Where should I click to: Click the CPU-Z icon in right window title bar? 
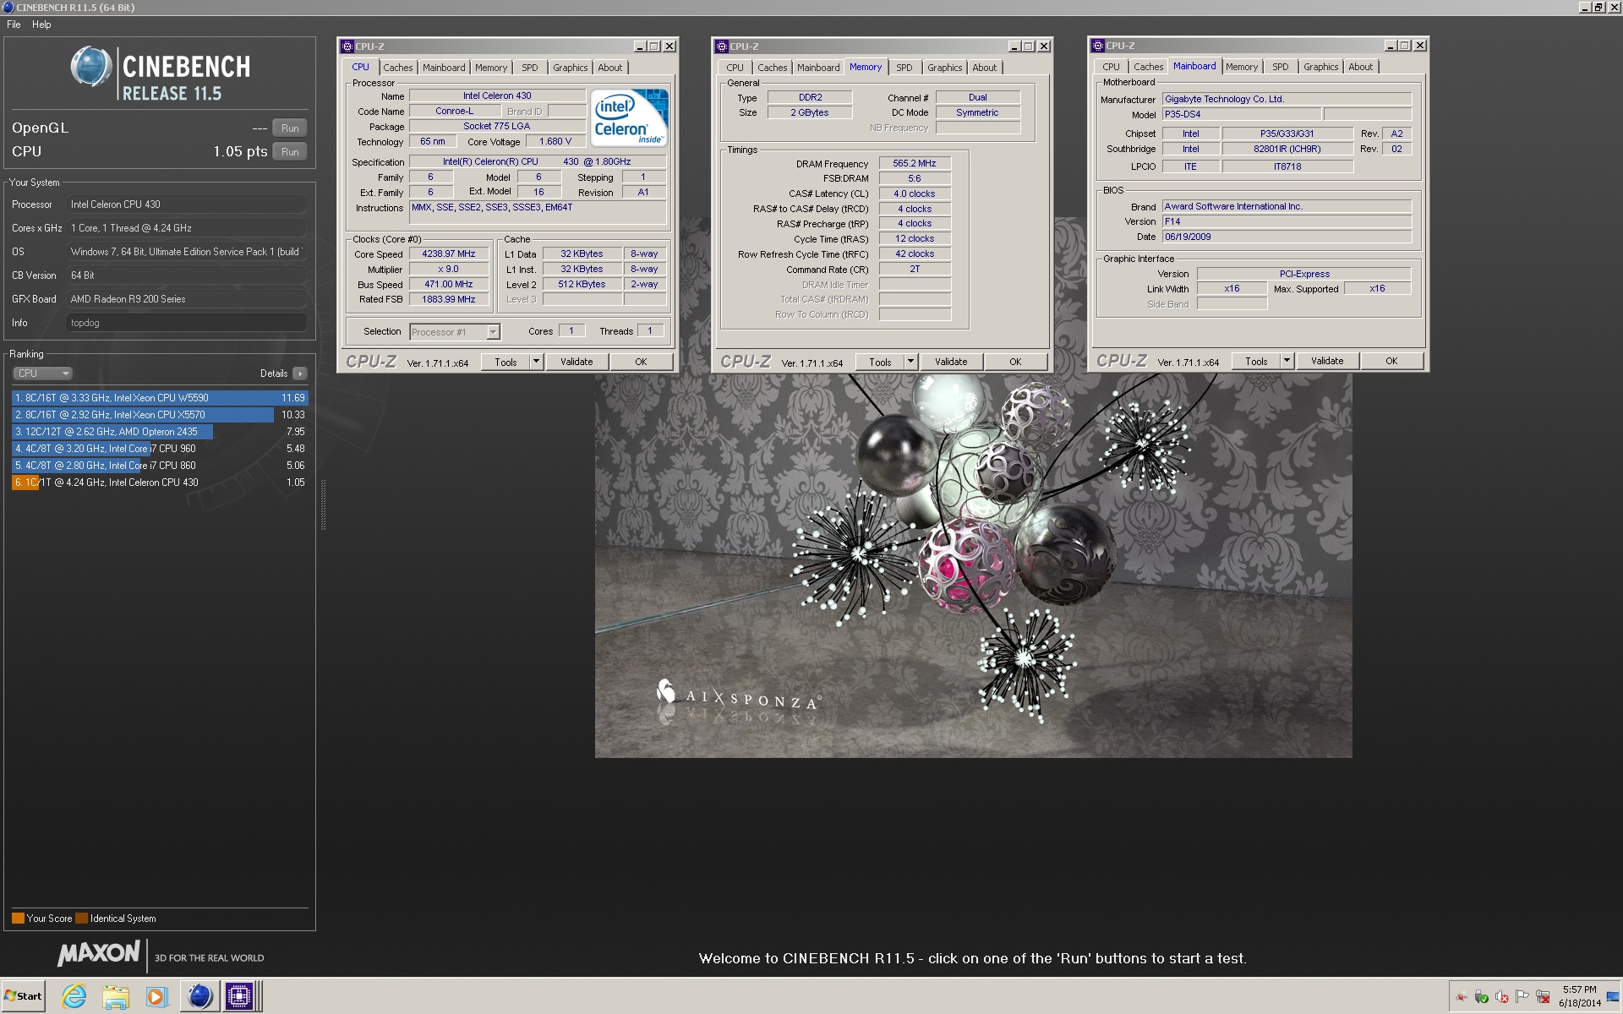(x=1097, y=46)
